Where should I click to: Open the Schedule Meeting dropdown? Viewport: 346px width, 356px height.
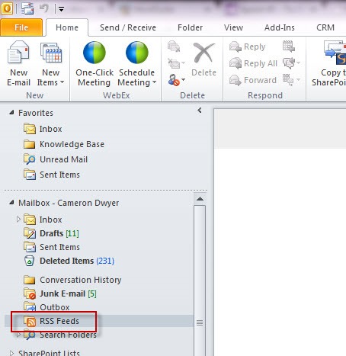(x=136, y=64)
